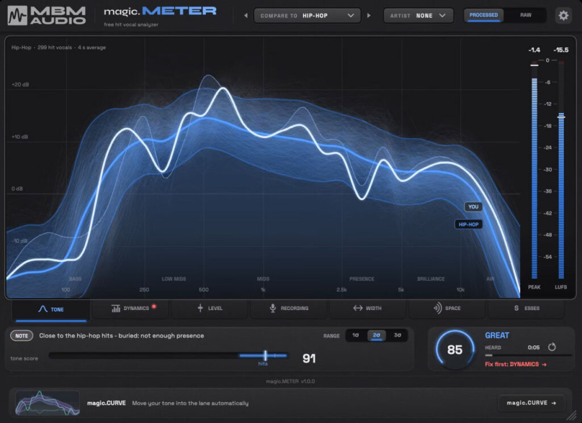Click the magic.METER v1.0.0 version text
The height and width of the screenshot is (423, 582).
[290, 381]
